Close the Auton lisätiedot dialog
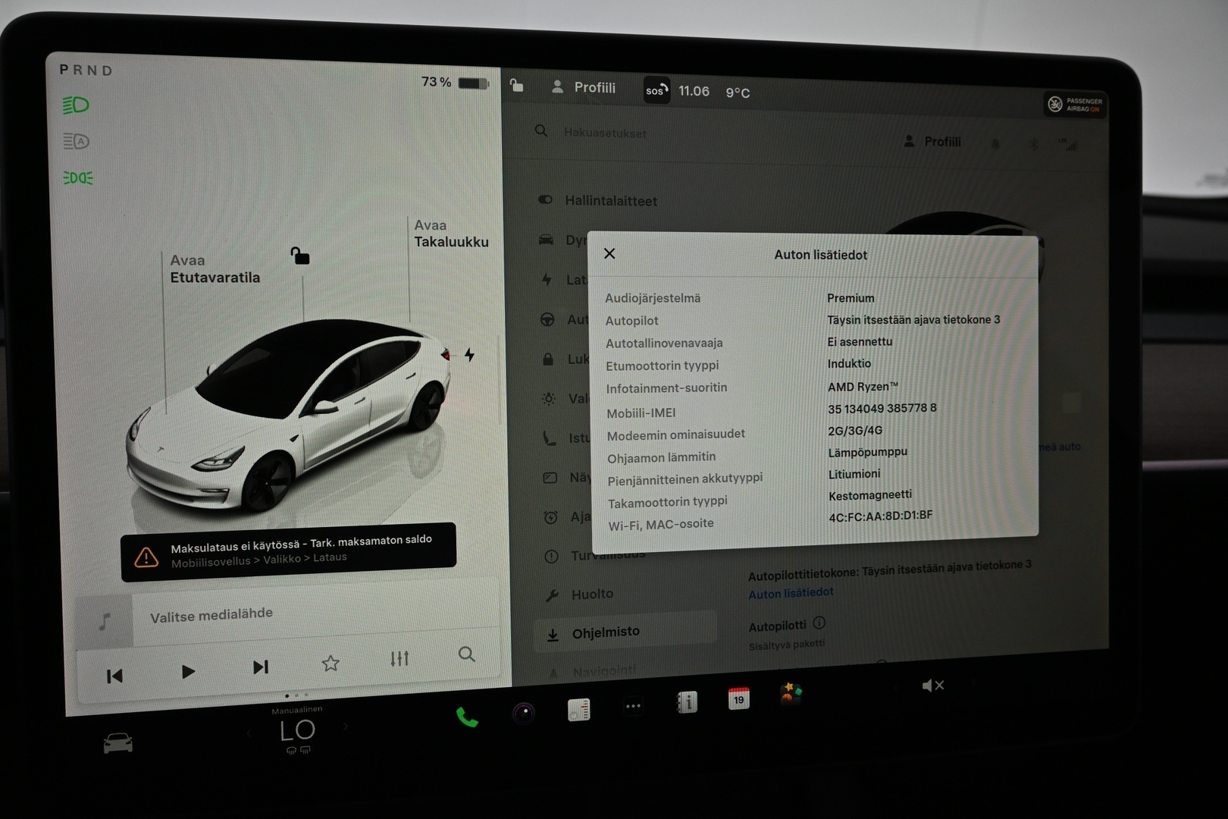This screenshot has height=819, width=1228. [609, 253]
